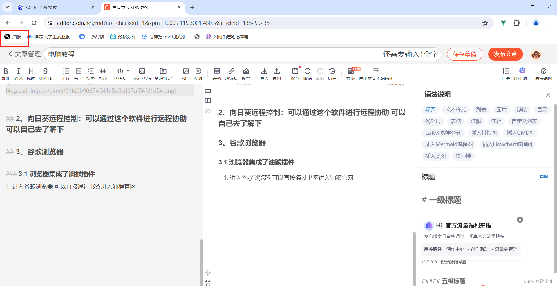Switch to split-pane layout icon
The image size is (557, 286).
click(208, 101)
